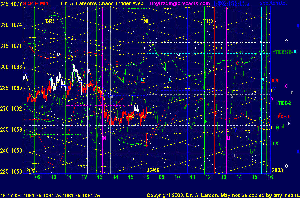Click the green J letter in the right legend
300x198 pixels.
pos(283,126)
